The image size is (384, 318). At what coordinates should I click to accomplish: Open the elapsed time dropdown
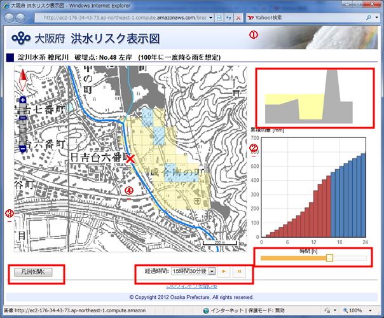[211, 272]
